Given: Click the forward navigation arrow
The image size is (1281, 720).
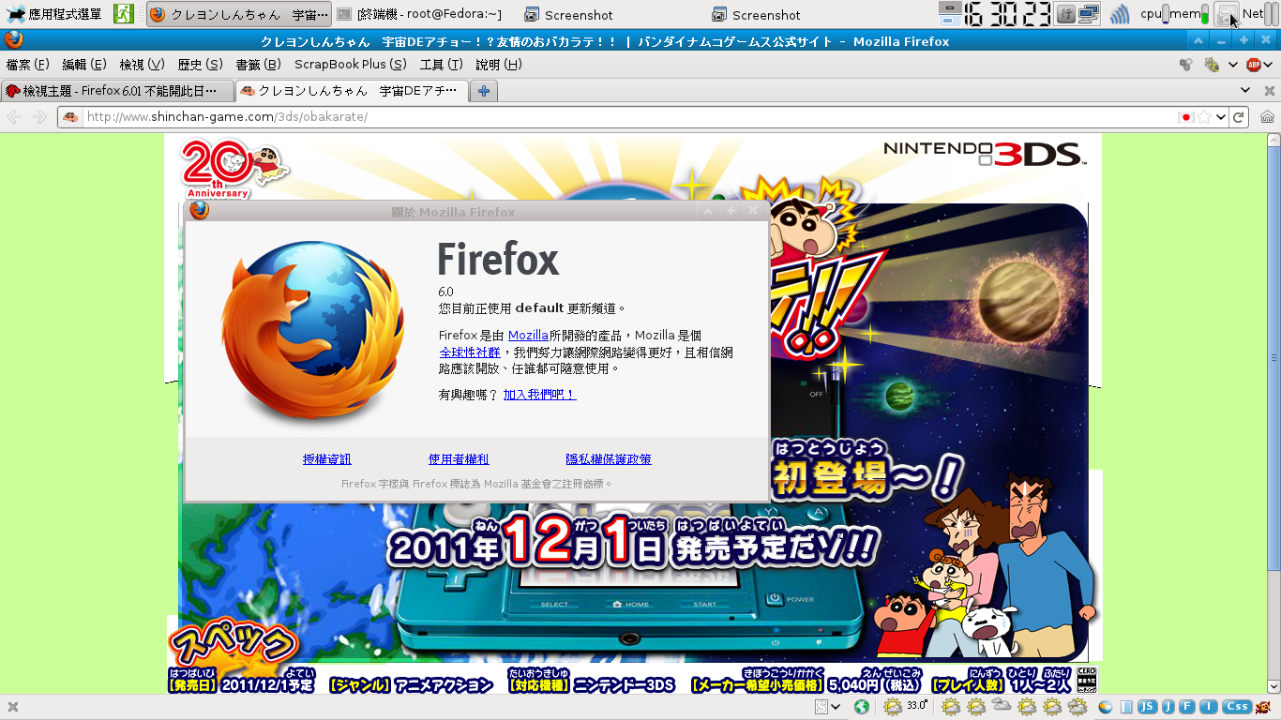Looking at the screenshot, I should (x=39, y=117).
